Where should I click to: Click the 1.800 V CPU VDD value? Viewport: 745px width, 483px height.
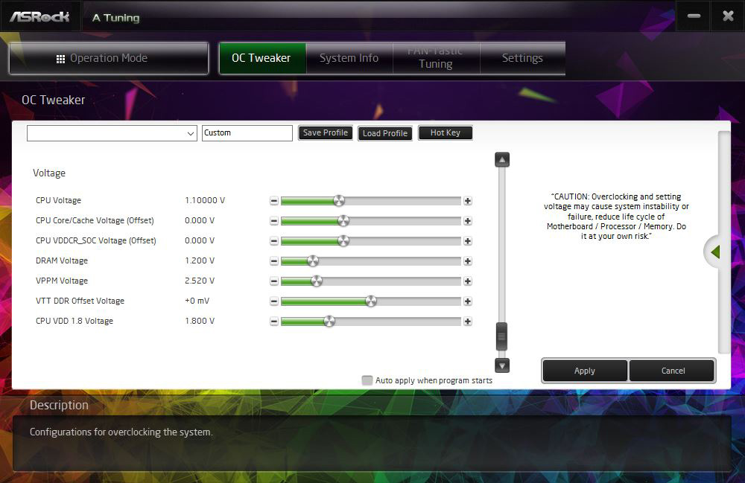200,321
